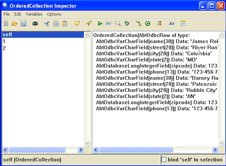Click the green bug Debug icon
Viewport: 226px width, 166px height.
click(x=127, y=23)
